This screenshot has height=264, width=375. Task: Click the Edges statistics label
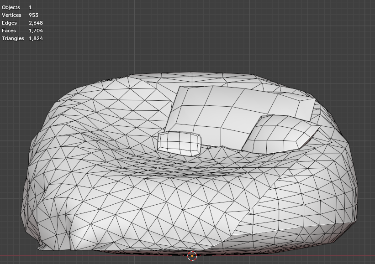pyautogui.click(x=9, y=23)
